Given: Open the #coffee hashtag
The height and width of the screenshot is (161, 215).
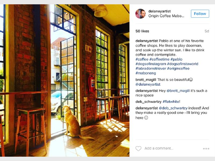Looking at the screenshot, I should click(x=142, y=59).
